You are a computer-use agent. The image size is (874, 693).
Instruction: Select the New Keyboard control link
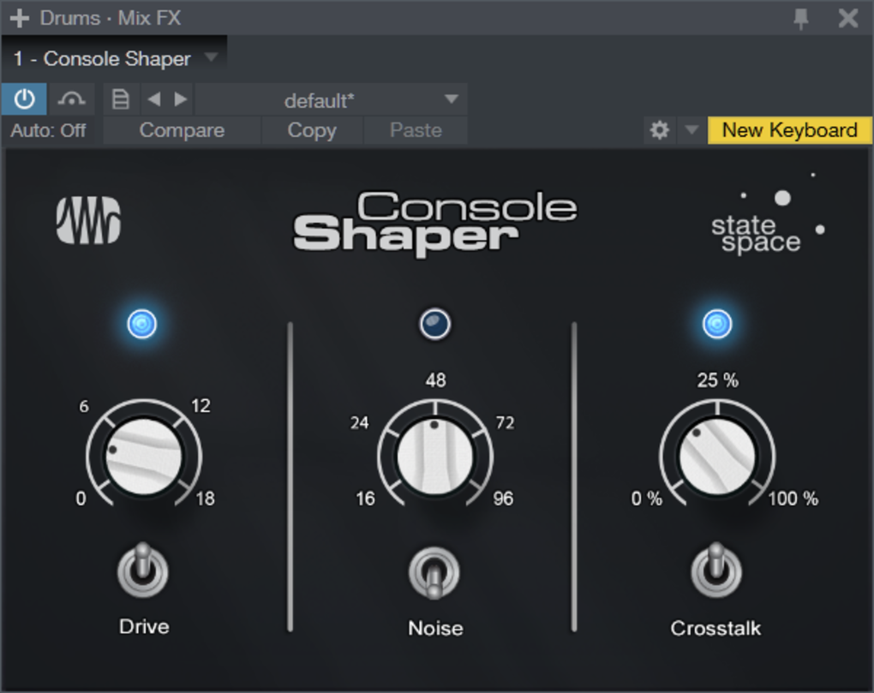point(789,130)
